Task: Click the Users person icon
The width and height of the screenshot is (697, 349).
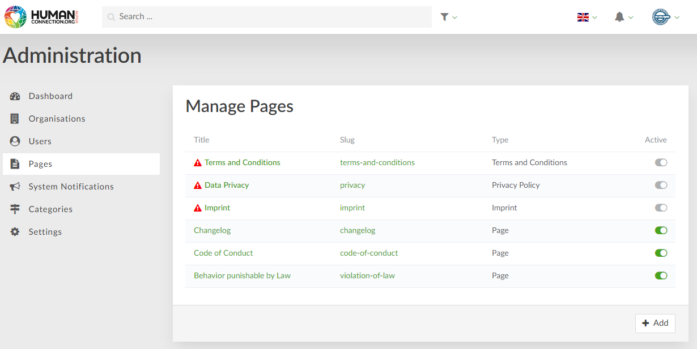Action: pyautogui.click(x=15, y=141)
